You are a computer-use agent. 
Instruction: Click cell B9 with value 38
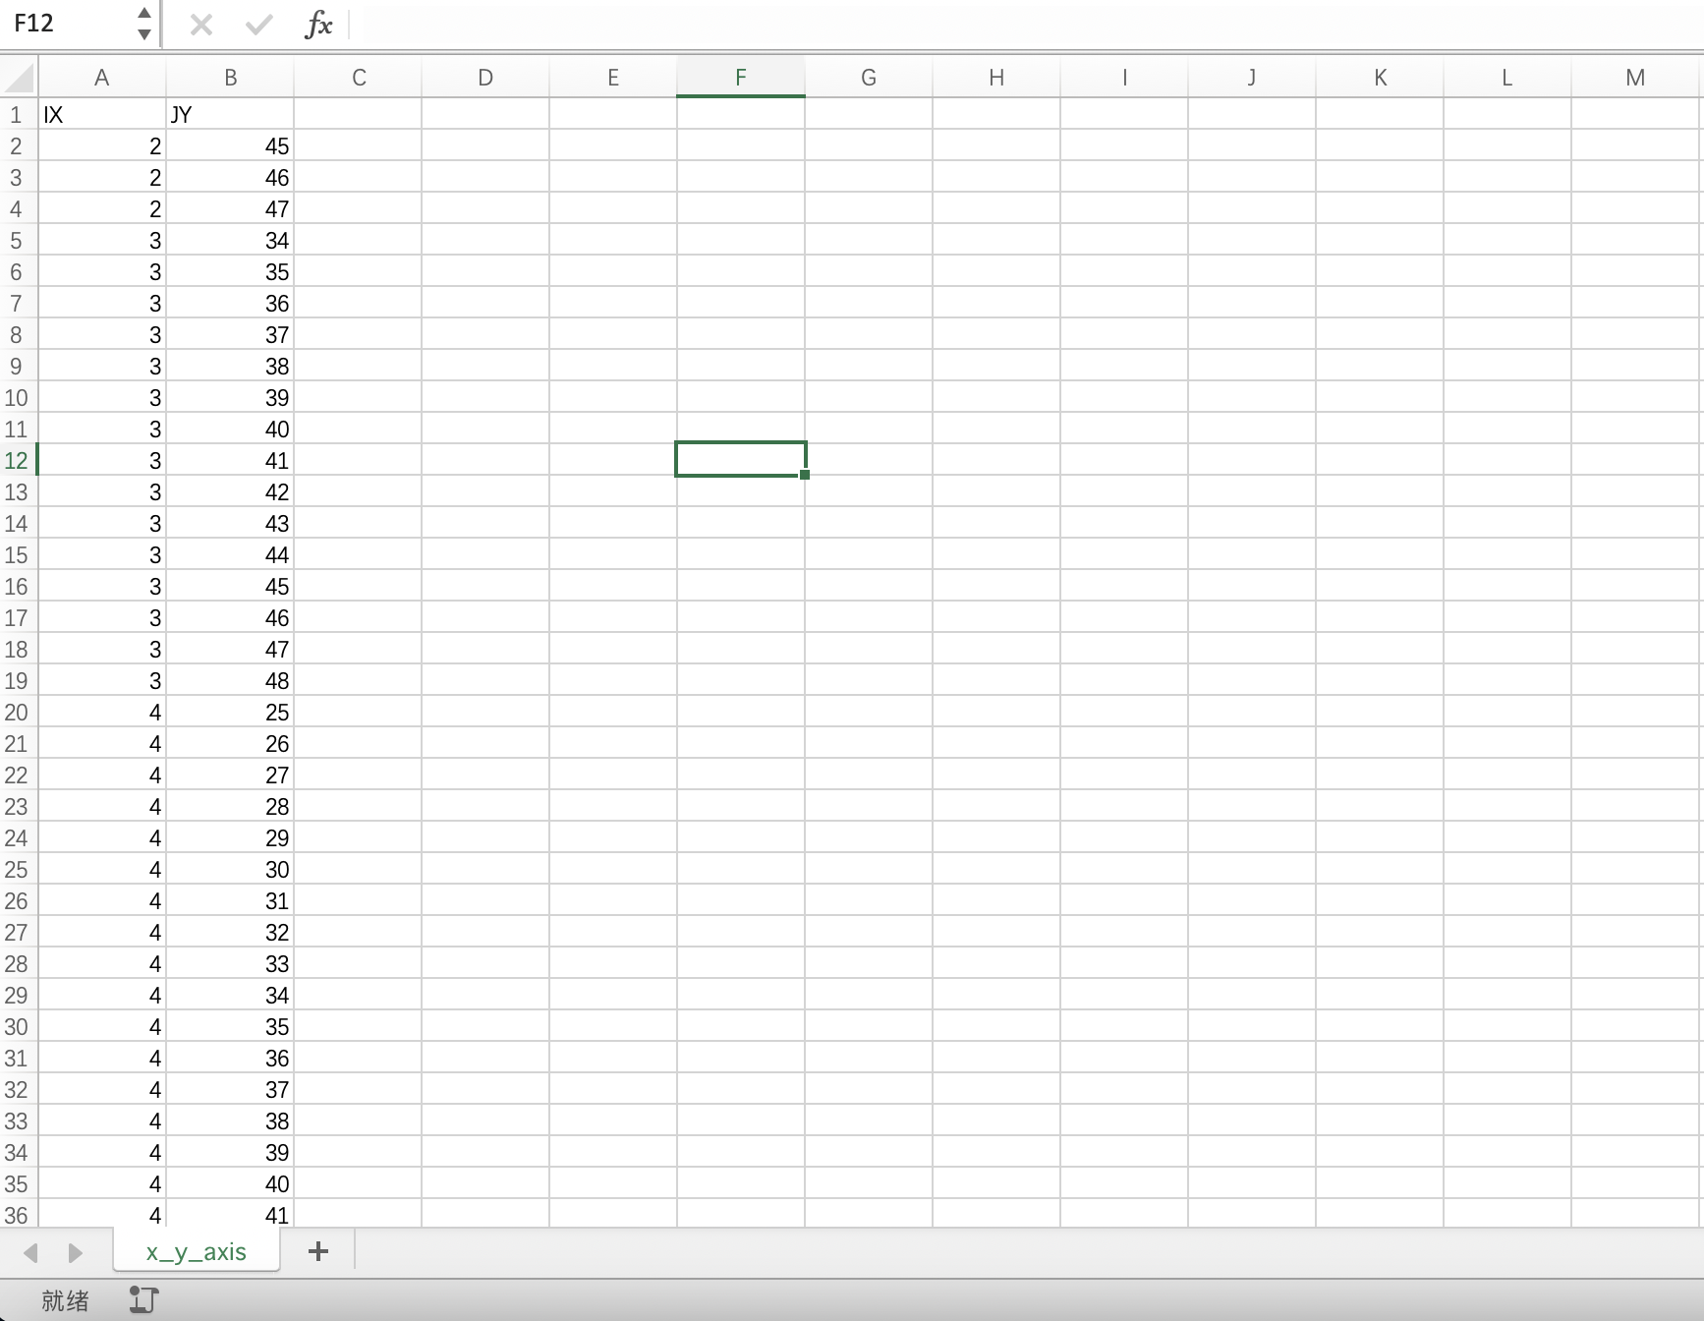230,366
